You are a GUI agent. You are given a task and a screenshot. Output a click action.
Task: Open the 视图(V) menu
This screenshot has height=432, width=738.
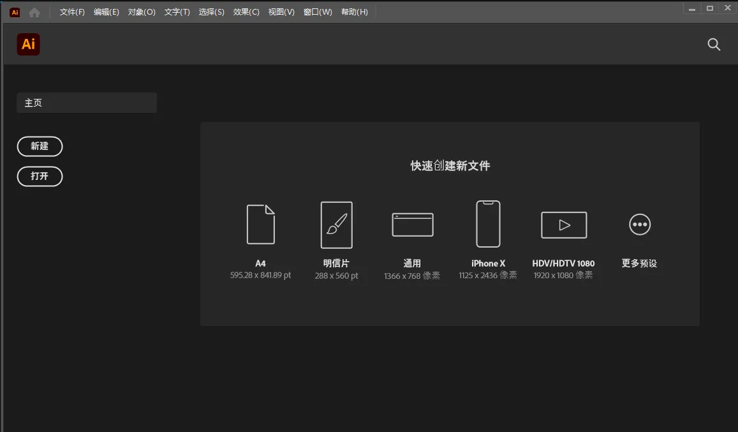[281, 11]
